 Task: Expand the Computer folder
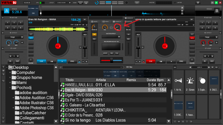click(x=10, y=72)
